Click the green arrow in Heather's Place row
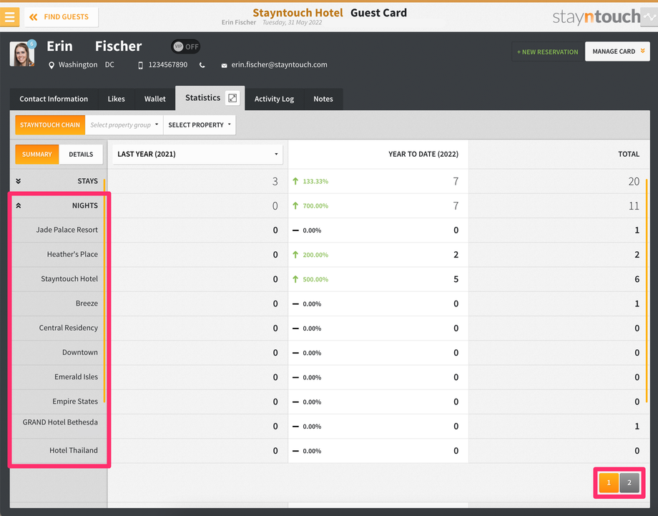 295,255
